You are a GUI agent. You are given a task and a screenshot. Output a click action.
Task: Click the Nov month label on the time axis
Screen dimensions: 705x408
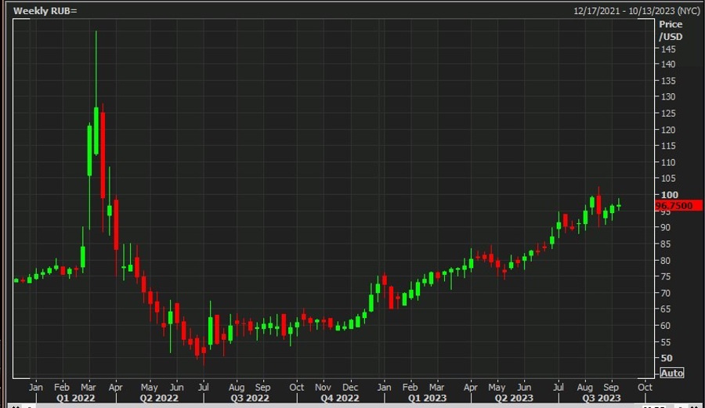[323, 388]
